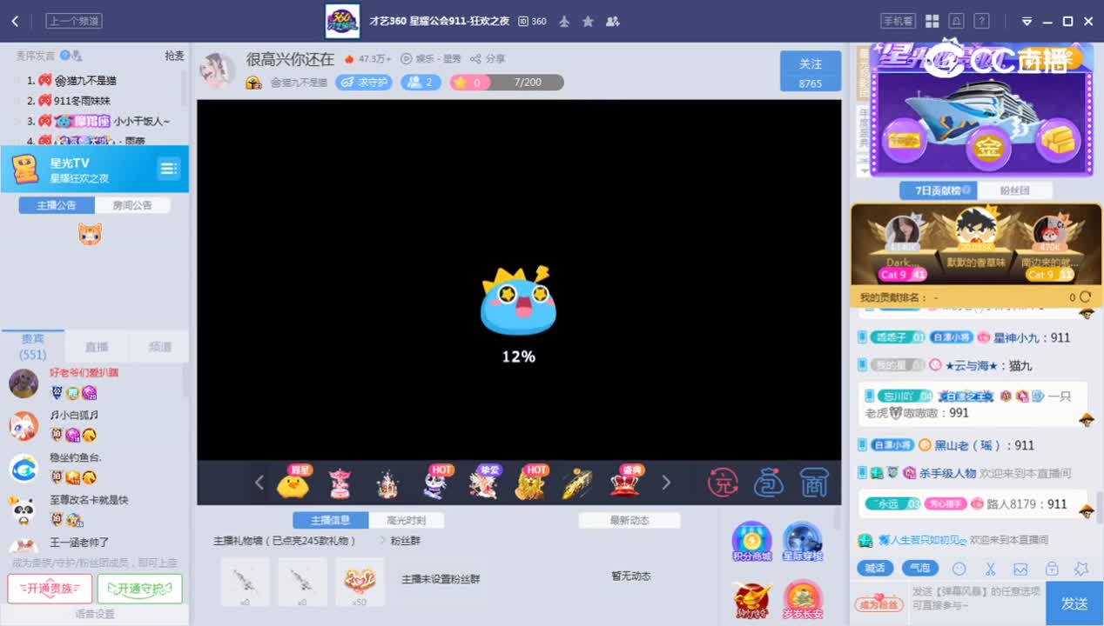Open the 星光TV list menu icon
This screenshot has height=626, width=1104.
click(x=169, y=169)
